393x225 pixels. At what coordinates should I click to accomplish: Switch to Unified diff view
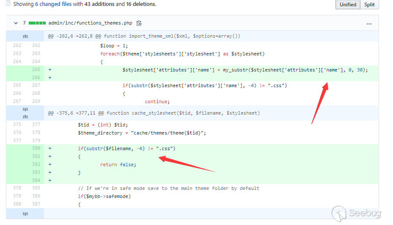348,4
